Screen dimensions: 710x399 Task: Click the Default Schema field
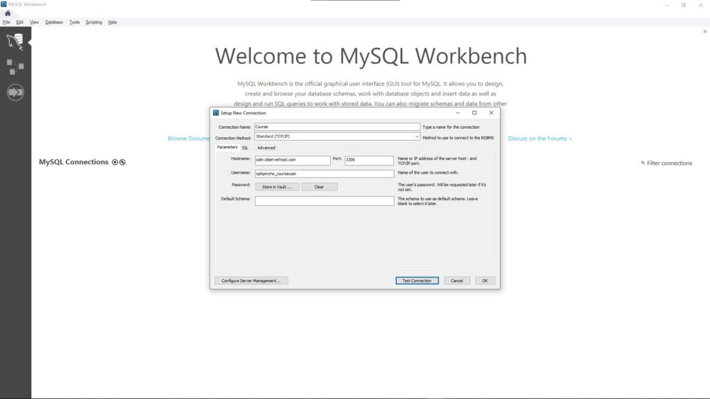pos(324,201)
